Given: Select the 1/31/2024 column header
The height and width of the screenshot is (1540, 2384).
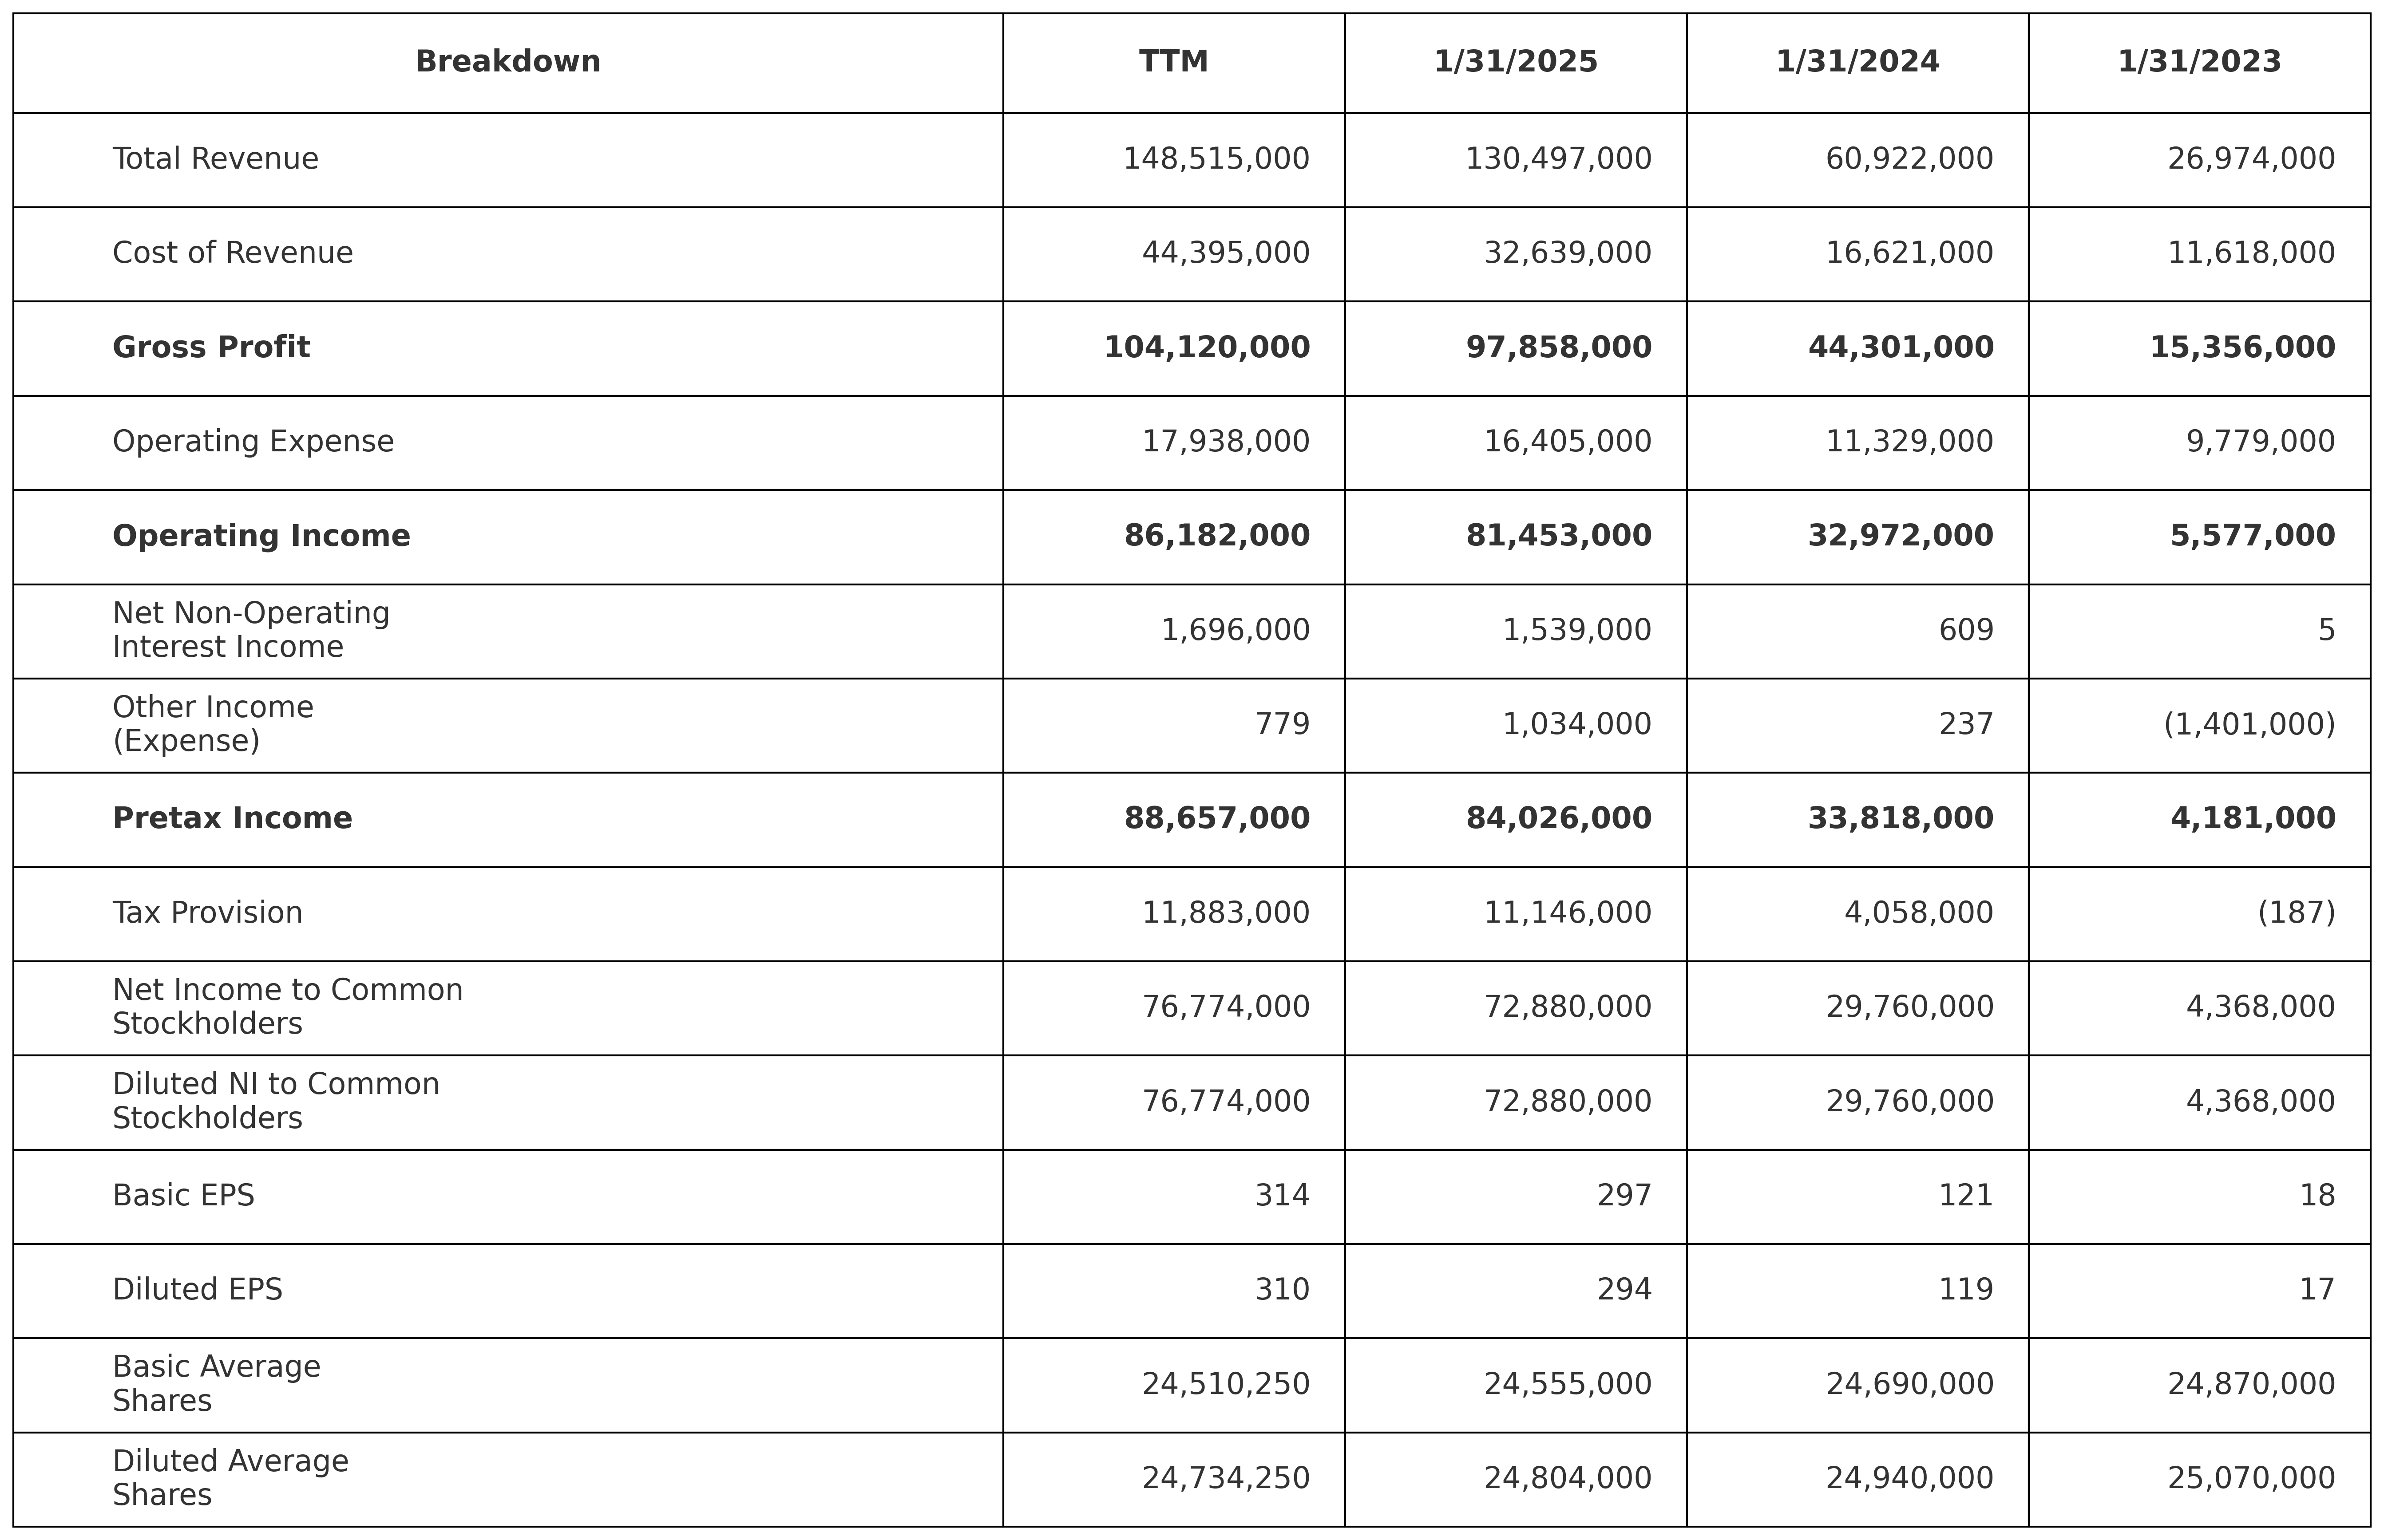Looking at the screenshot, I should click(x=1858, y=62).
